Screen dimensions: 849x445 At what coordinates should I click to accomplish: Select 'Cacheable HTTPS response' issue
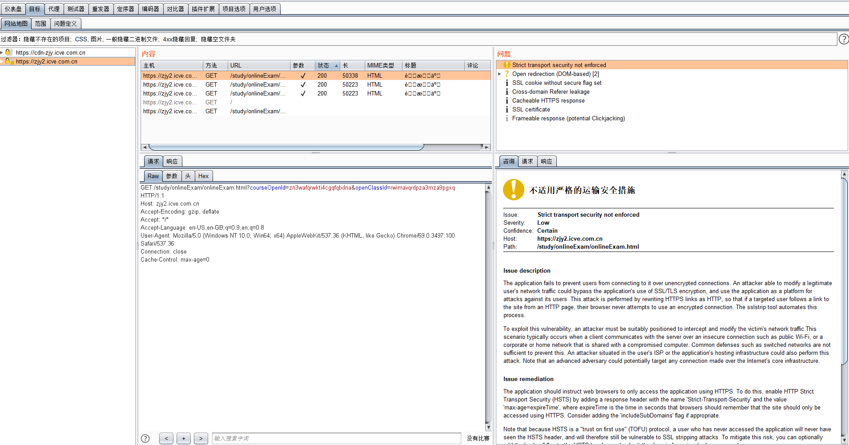tap(548, 100)
